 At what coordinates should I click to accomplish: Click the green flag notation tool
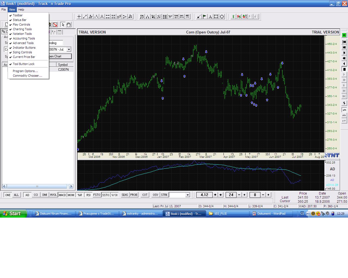204,17
